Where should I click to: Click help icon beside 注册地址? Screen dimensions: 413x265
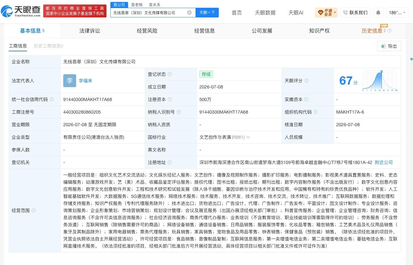tap(170, 162)
